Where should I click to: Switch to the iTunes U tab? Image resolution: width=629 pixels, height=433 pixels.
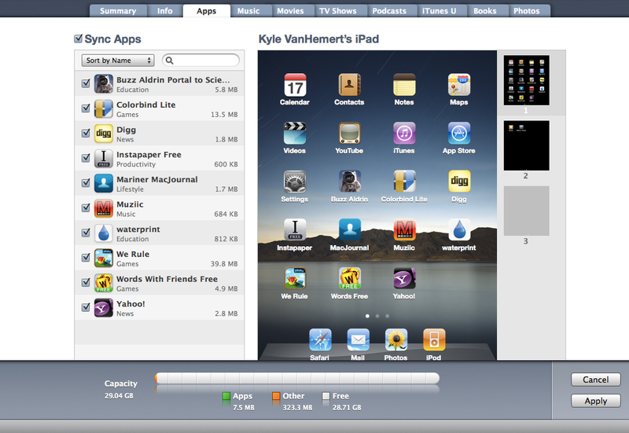coord(440,11)
